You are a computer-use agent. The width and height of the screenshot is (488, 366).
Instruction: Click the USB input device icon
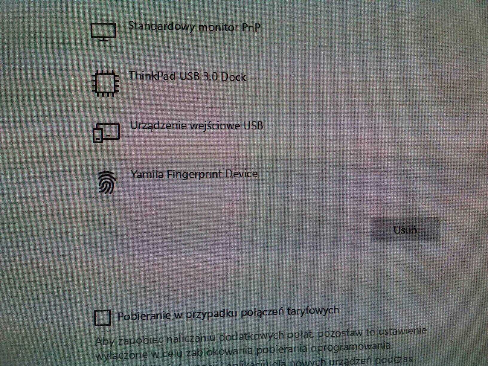pyautogui.click(x=106, y=133)
